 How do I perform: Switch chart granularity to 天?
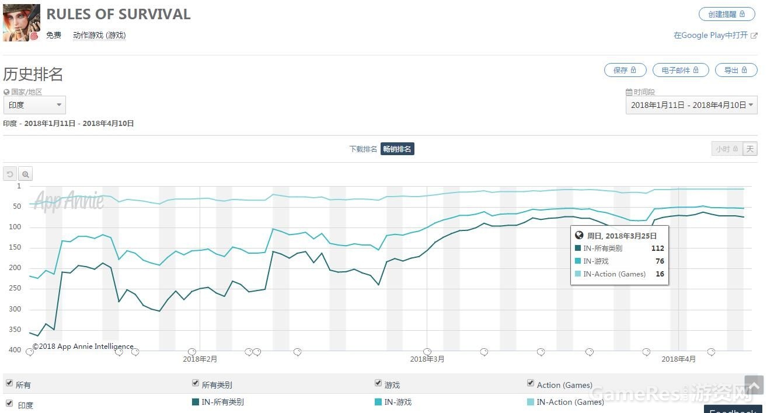[750, 149]
